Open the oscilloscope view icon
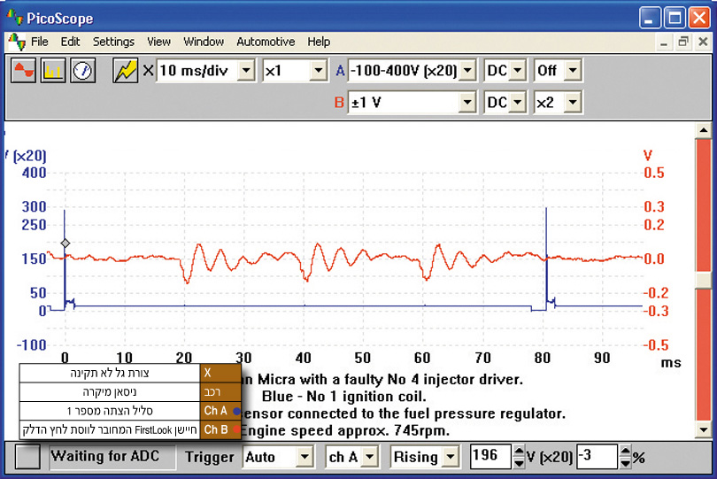 [24, 71]
